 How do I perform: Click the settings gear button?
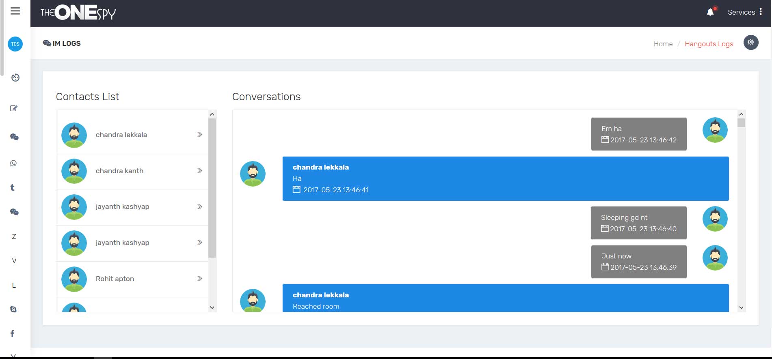[x=750, y=42]
